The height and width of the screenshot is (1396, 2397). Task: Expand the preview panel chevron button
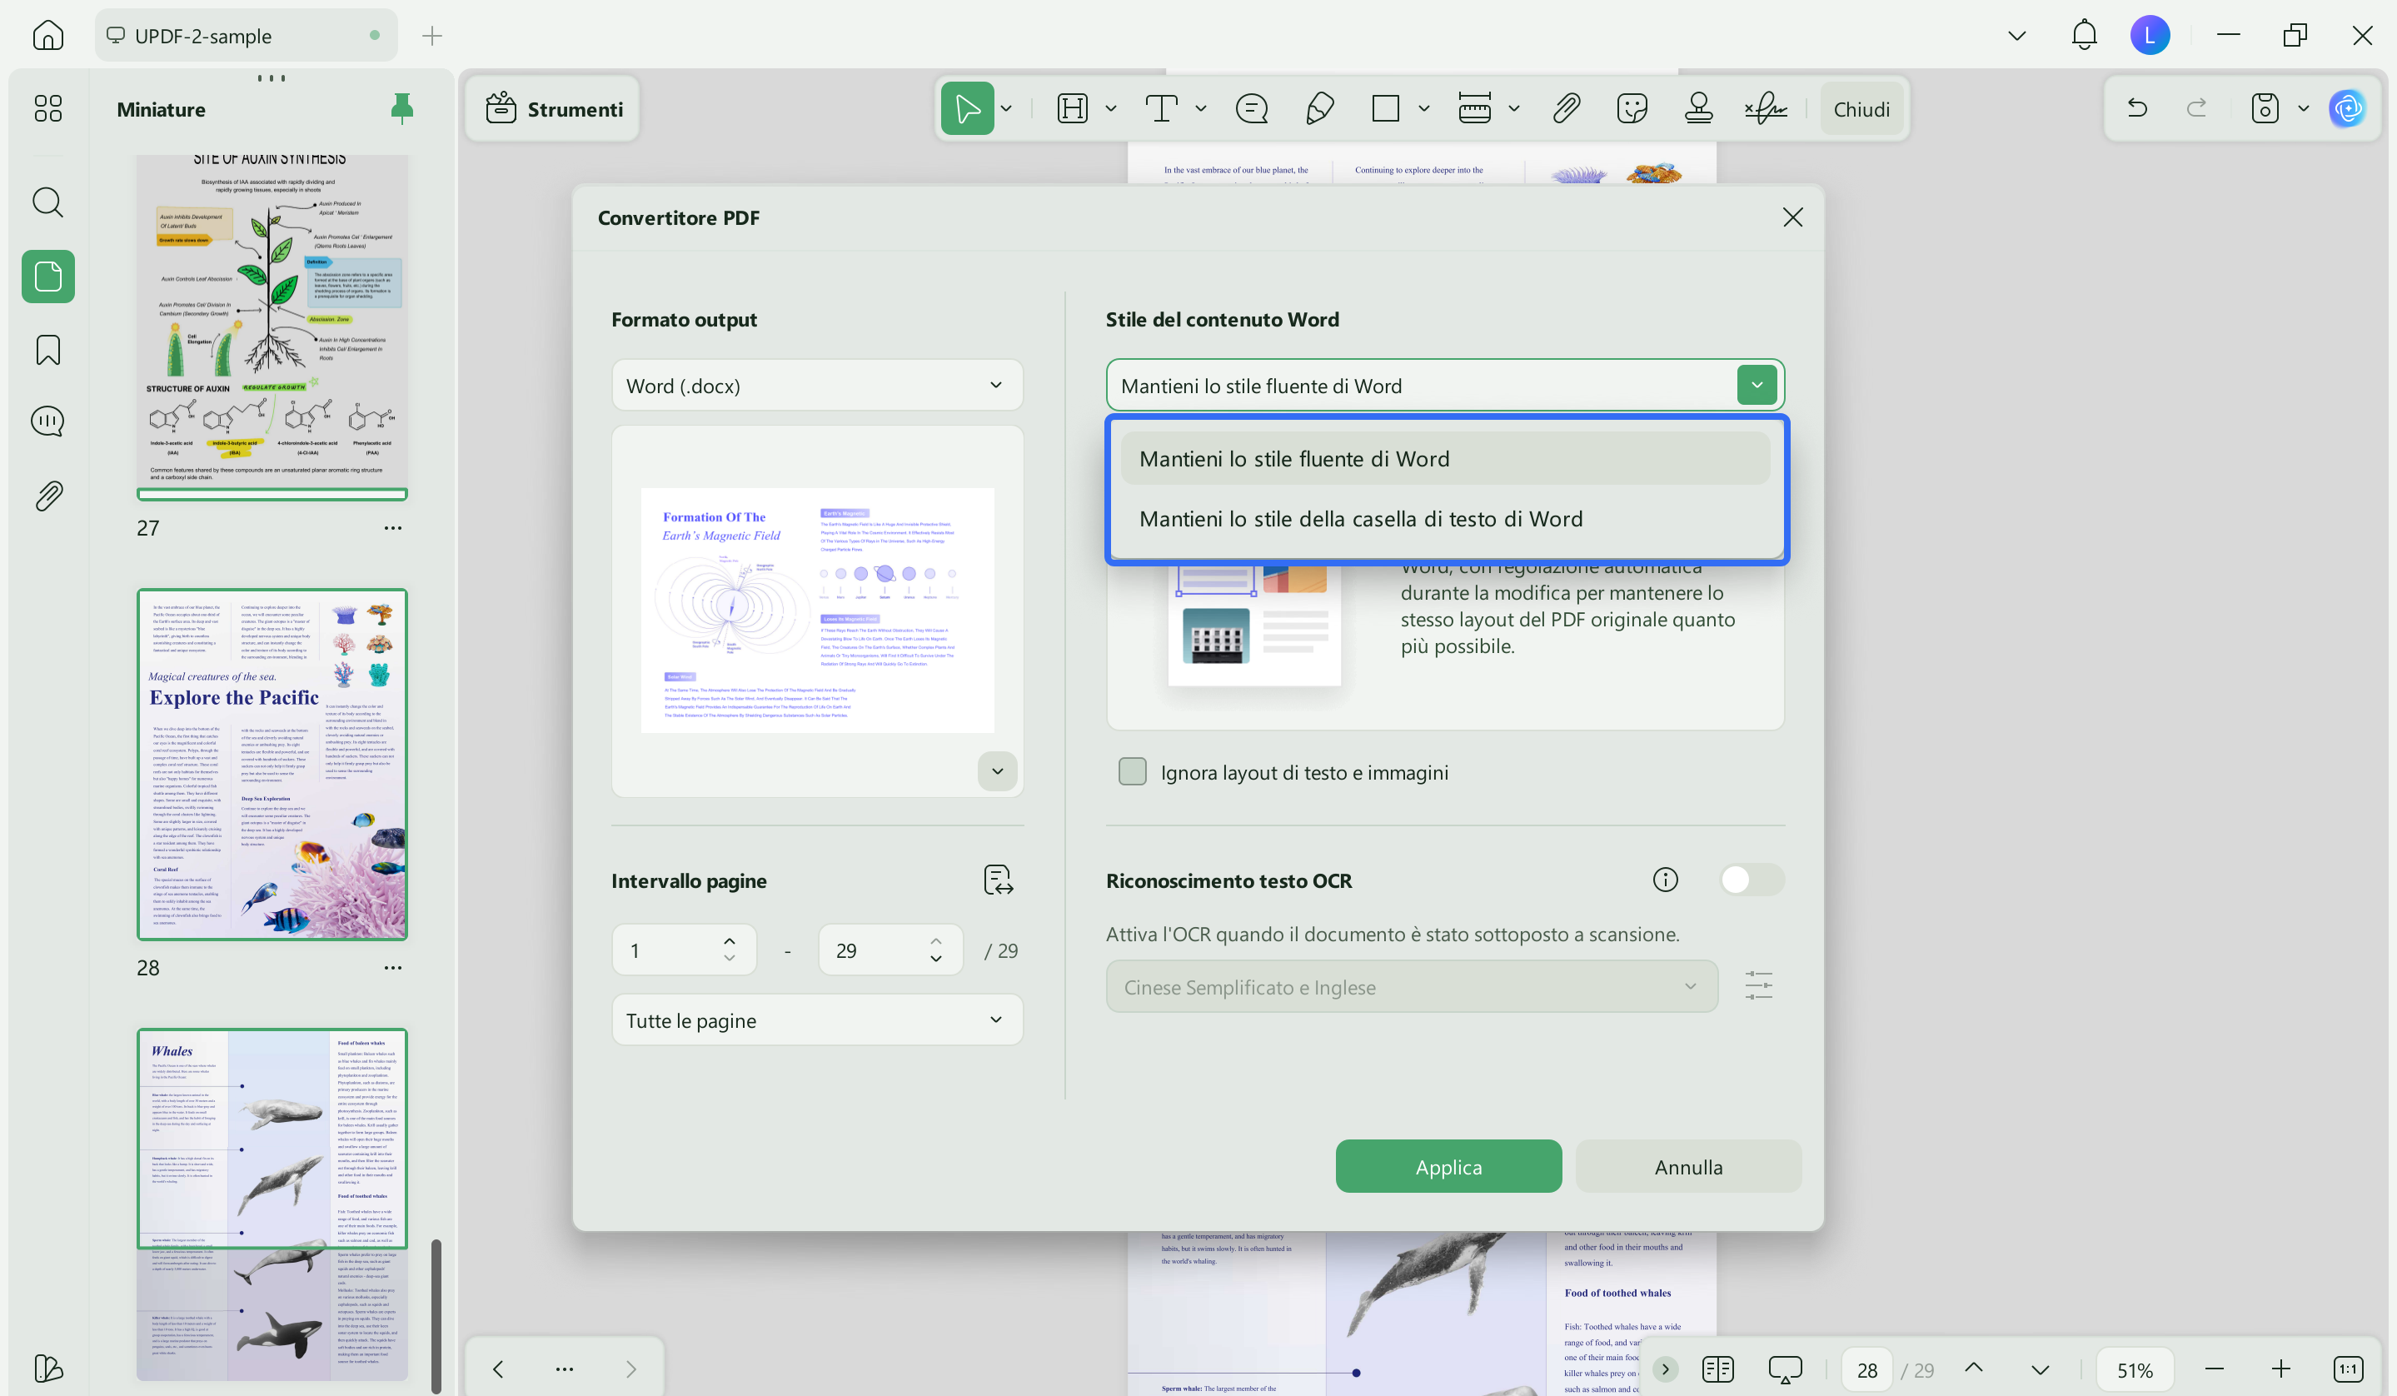pos(997,770)
